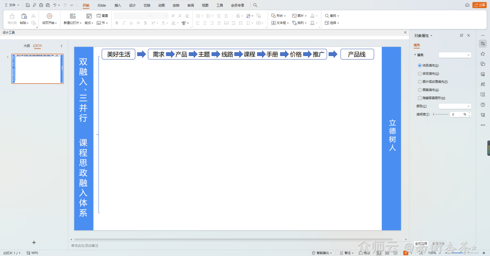490x256 pixels.
Task: Collapse the 填充 section triangle
Action: 415,55
